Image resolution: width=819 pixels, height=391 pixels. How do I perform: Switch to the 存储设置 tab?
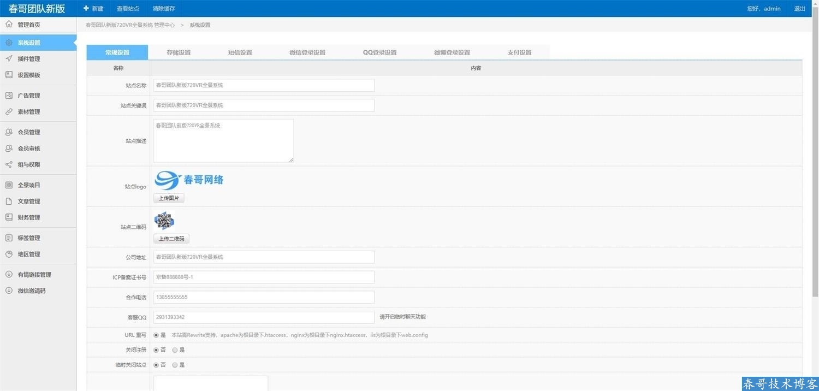coord(179,52)
